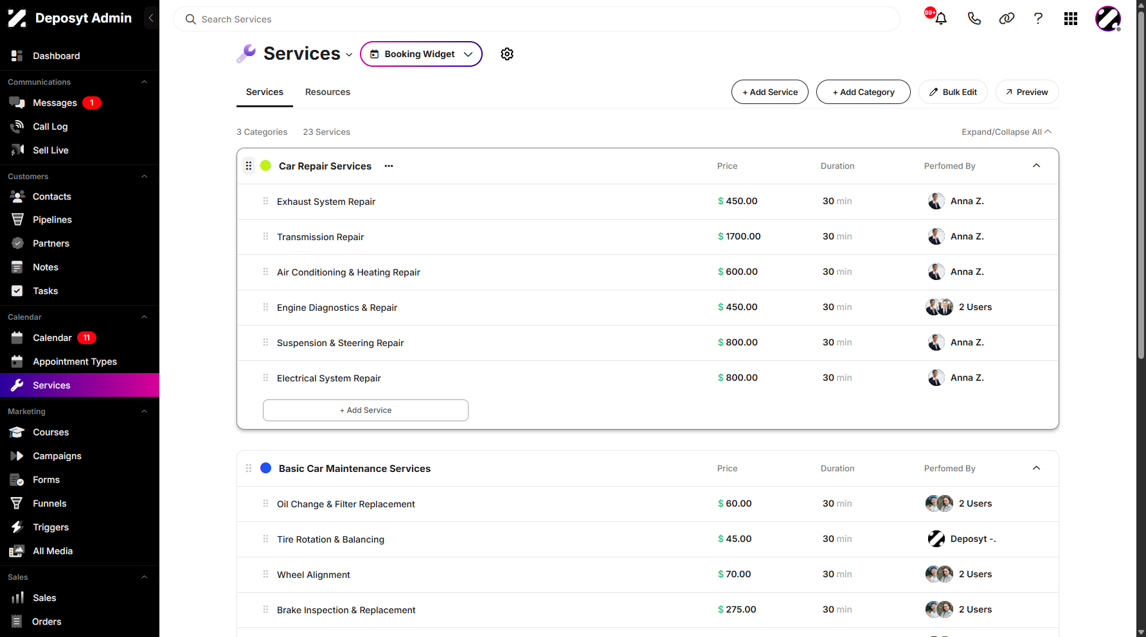Switch to the Resources tab
The width and height of the screenshot is (1146, 637).
tap(328, 92)
